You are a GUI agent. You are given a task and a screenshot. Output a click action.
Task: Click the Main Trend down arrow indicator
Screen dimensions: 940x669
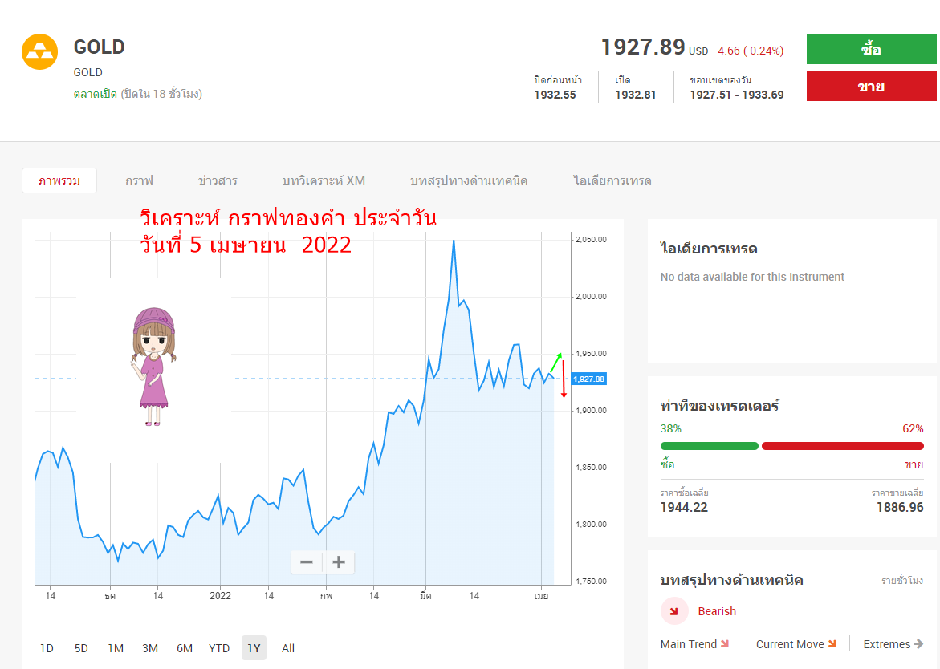coord(725,644)
